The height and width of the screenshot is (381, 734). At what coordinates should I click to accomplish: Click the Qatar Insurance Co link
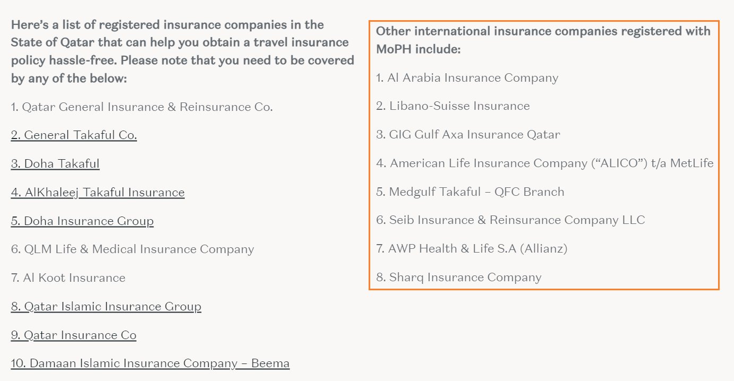pos(74,335)
